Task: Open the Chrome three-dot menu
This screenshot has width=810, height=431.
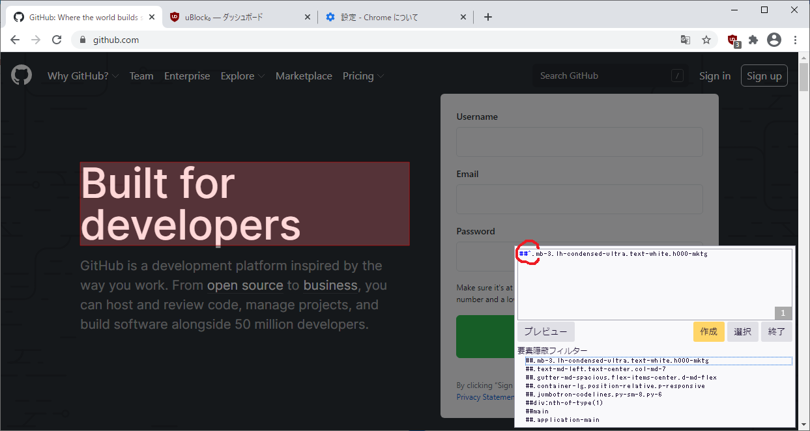Action: click(x=795, y=40)
